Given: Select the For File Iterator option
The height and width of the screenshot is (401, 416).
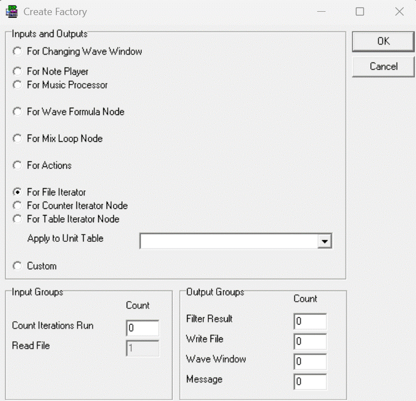Looking at the screenshot, I should coord(17,192).
